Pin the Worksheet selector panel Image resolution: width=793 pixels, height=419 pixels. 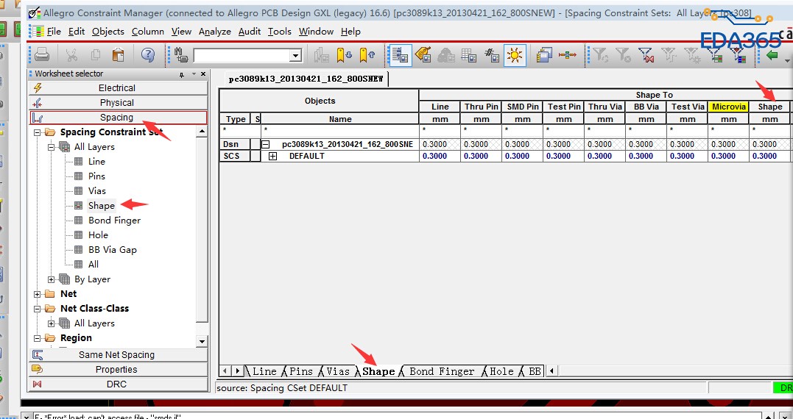182,74
